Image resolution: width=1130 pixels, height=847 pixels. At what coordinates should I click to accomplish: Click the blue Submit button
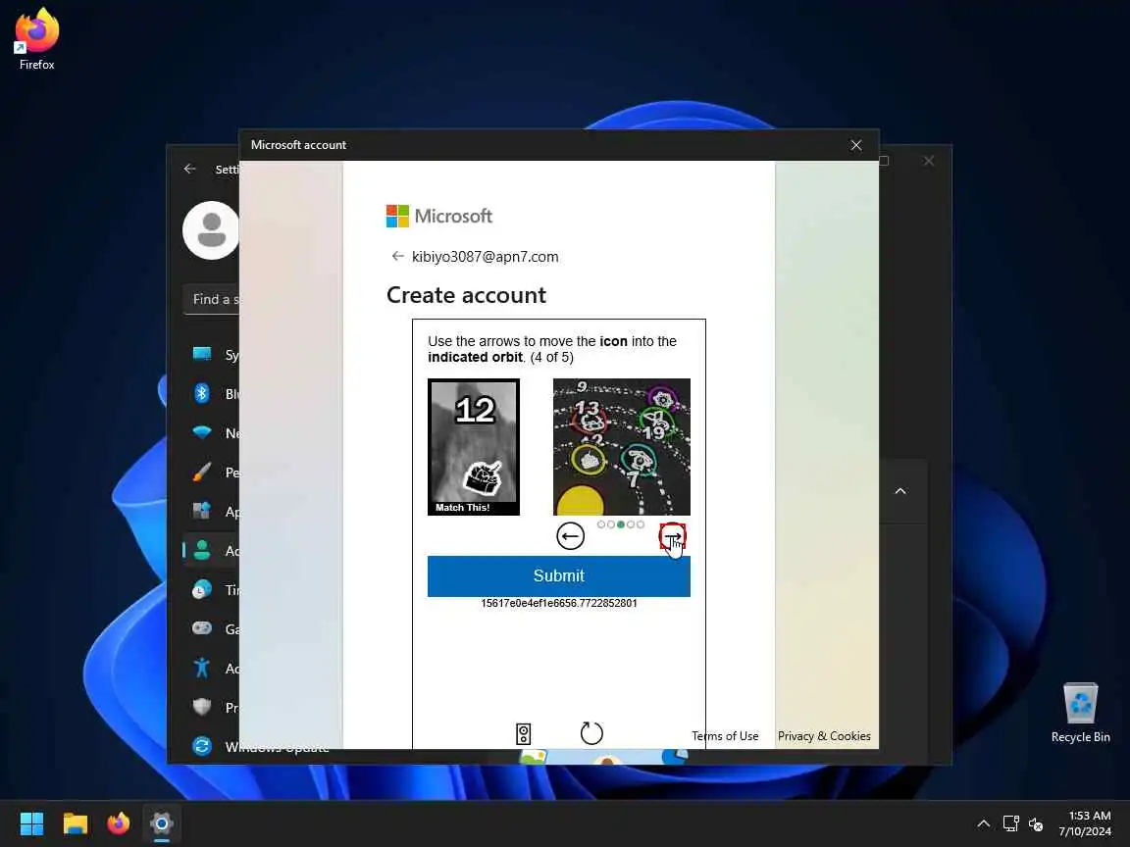tap(558, 576)
